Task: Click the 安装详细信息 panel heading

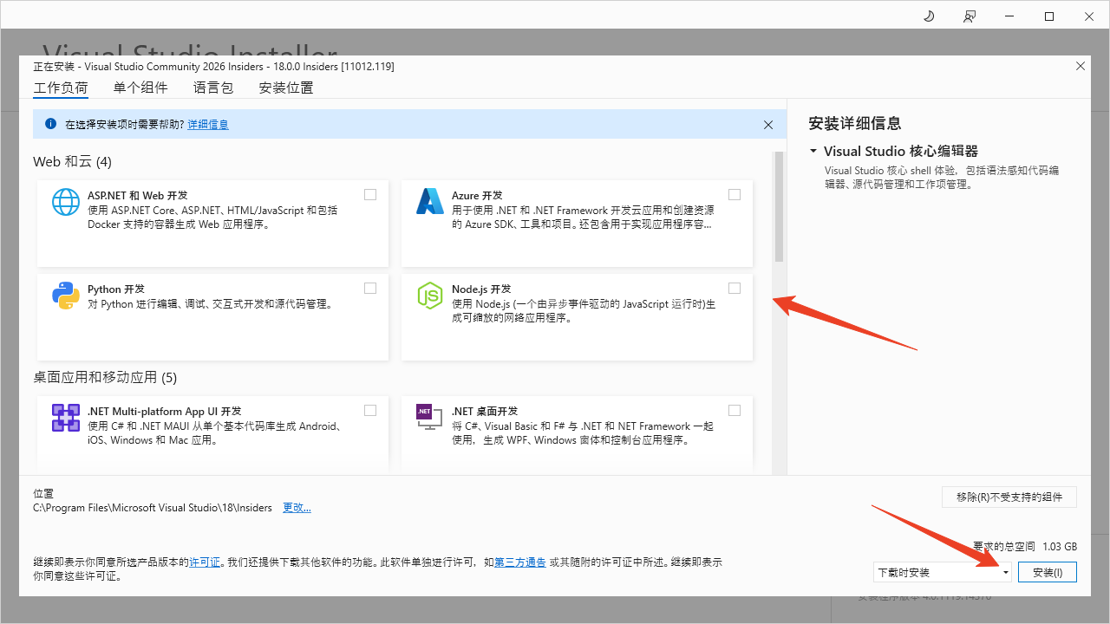Action: [855, 123]
